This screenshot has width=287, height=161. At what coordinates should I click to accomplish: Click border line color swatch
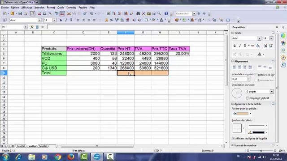(x=258, y=132)
